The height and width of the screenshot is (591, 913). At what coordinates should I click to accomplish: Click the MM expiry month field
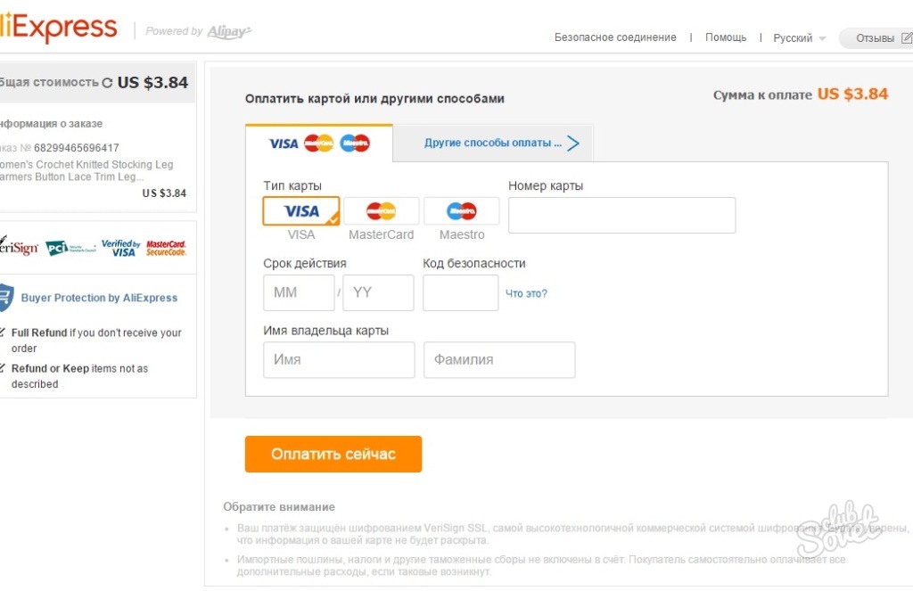299,292
